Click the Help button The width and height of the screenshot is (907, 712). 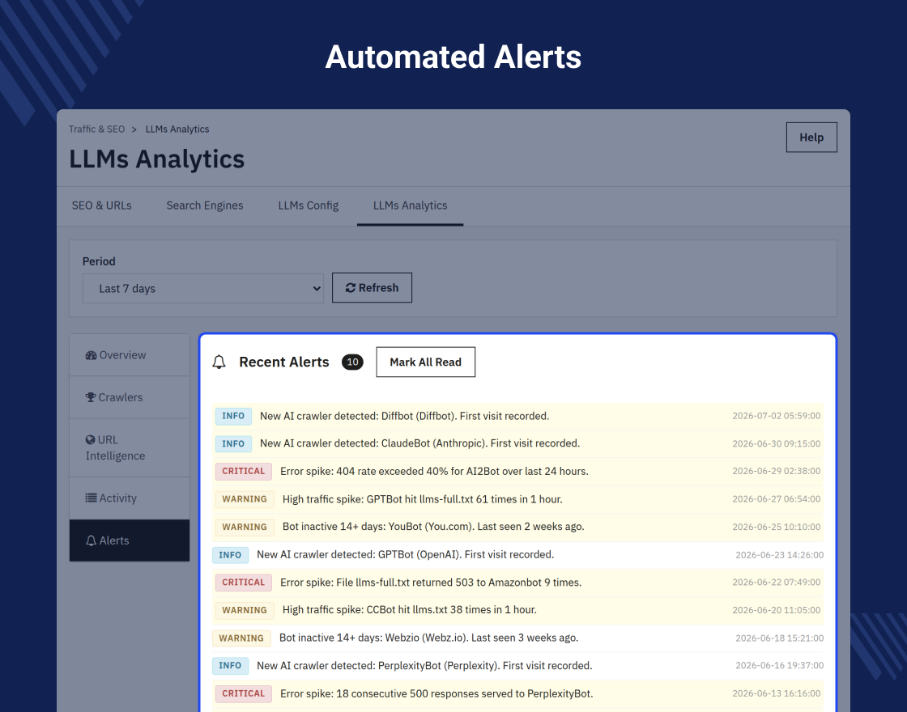(811, 138)
